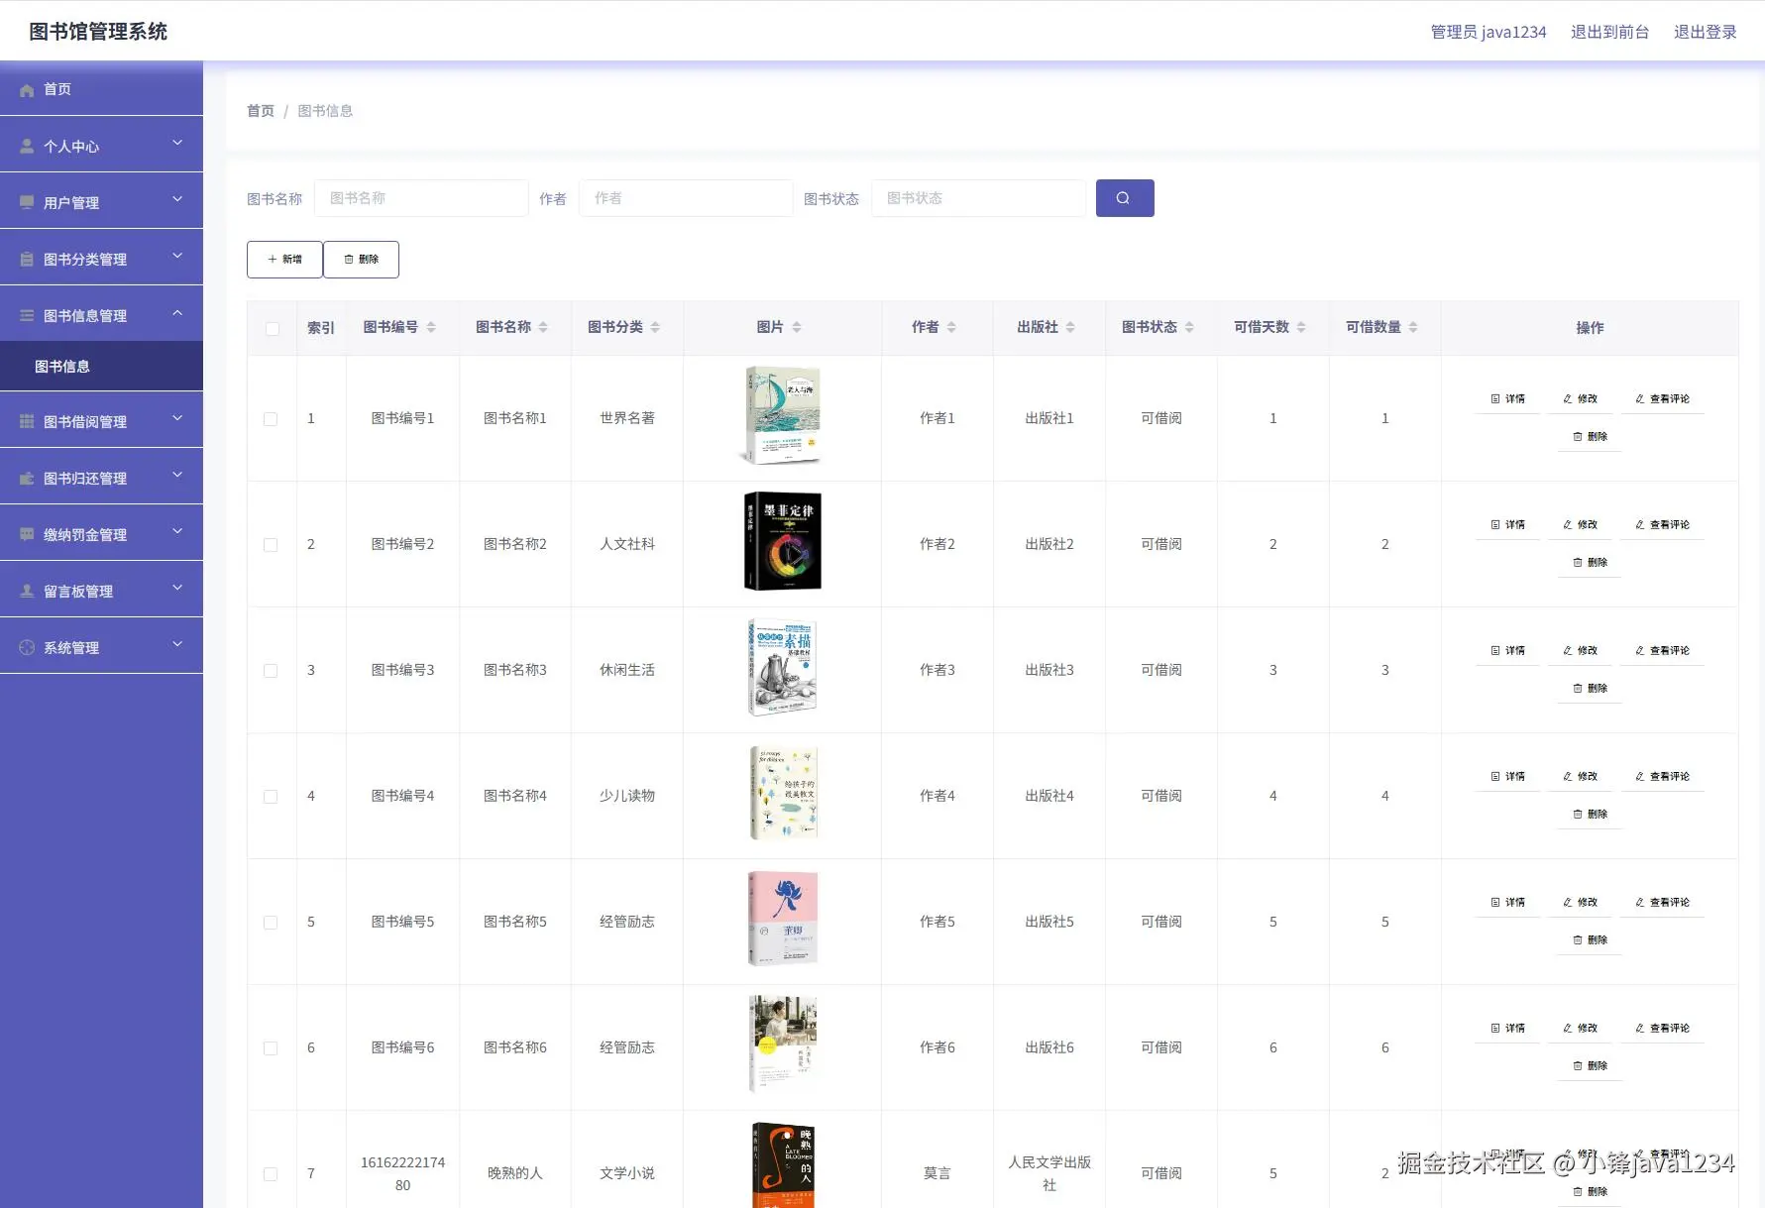Expand the 个人中心 menu chevron
The image size is (1765, 1208).
177,144
